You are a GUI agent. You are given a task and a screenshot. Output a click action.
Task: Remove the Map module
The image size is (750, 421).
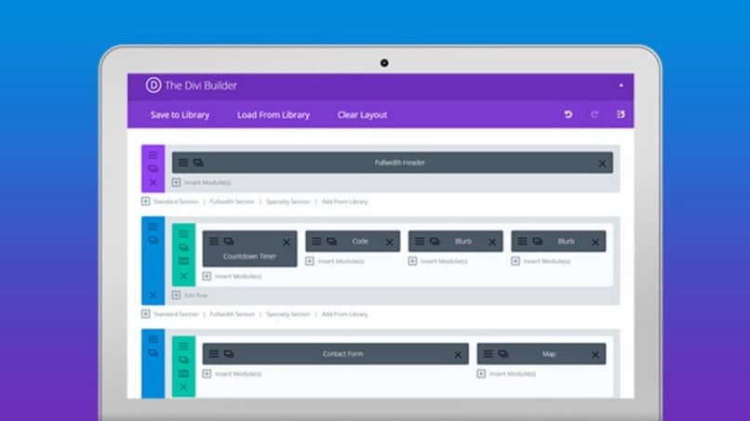tap(595, 355)
